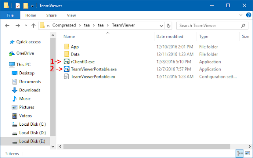Click the App folder icon

67,46
